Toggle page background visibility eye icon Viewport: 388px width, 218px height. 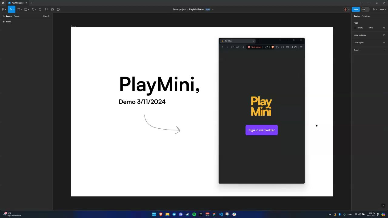pos(384,28)
